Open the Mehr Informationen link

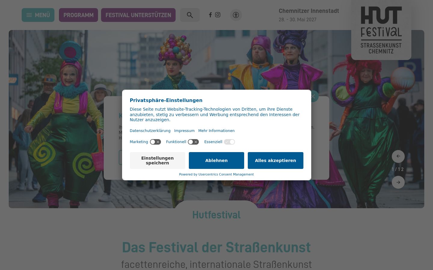coord(216,131)
